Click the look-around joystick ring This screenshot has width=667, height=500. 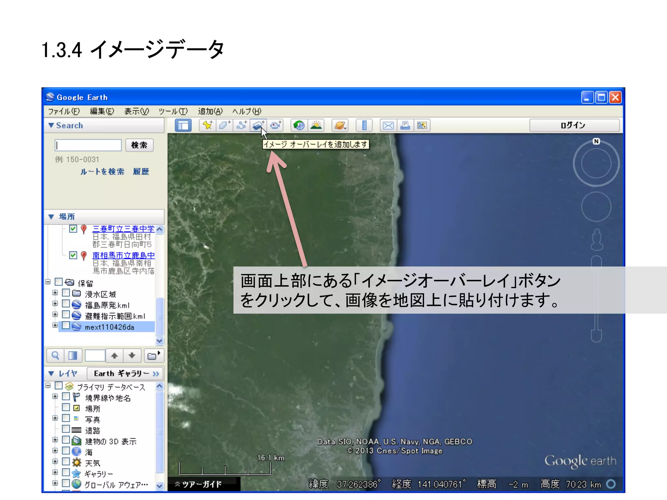pyautogui.click(x=596, y=164)
